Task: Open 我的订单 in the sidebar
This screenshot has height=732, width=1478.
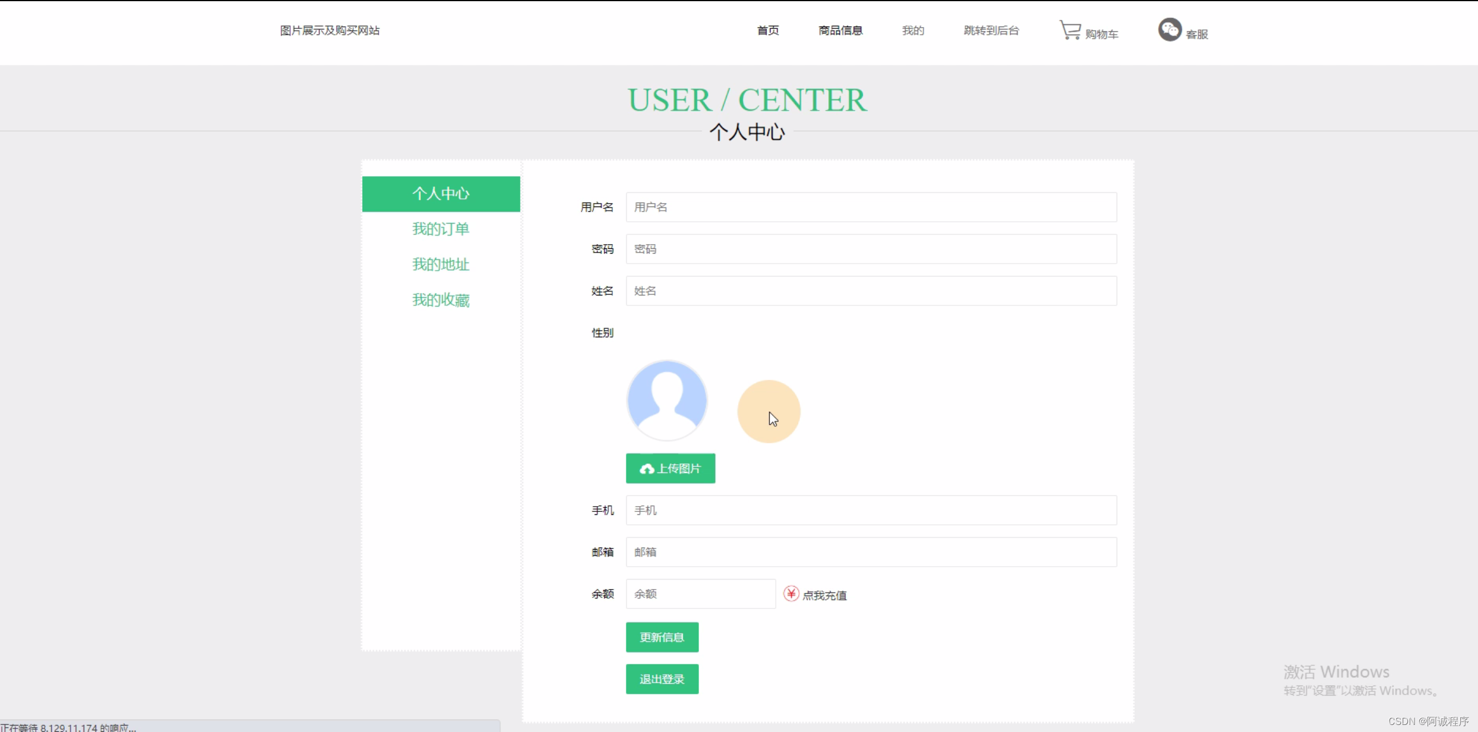Action: click(440, 229)
